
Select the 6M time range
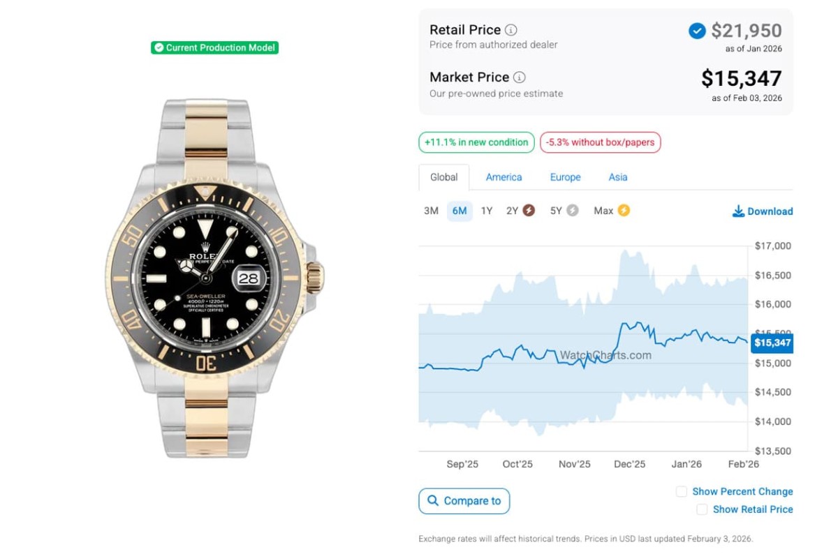(x=460, y=211)
